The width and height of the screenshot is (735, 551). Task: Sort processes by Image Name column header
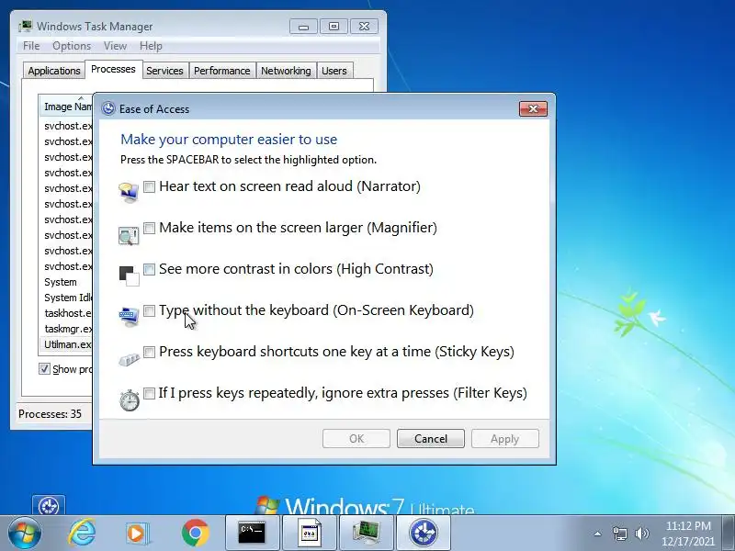(x=65, y=107)
